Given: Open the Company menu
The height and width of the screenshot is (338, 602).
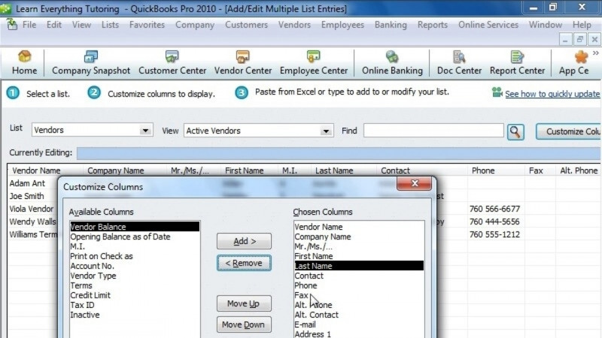Looking at the screenshot, I should pos(195,25).
